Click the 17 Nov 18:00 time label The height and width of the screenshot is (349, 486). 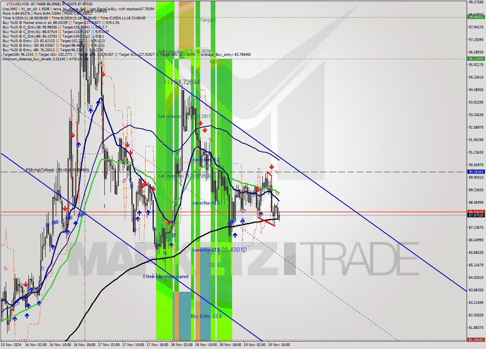point(157,345)
